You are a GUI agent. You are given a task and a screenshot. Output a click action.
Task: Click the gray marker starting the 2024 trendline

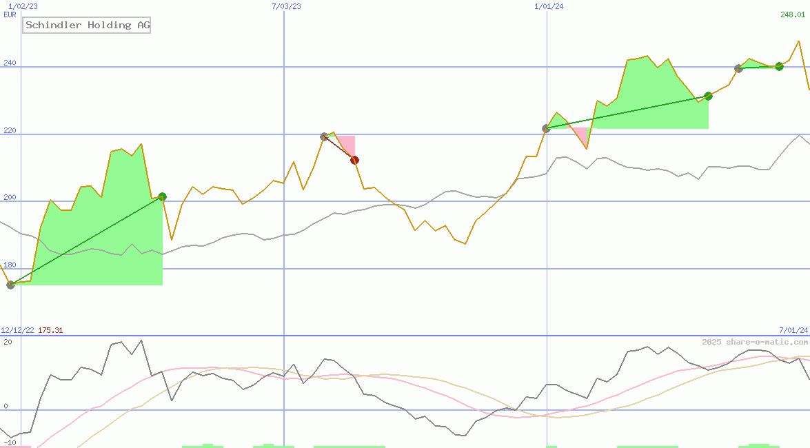tap(546, 128)
